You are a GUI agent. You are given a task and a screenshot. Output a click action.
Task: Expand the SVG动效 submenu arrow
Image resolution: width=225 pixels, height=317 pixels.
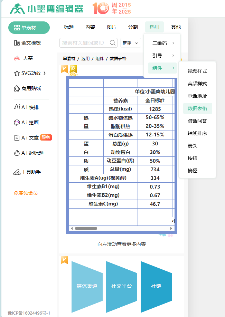pos(45,73)
